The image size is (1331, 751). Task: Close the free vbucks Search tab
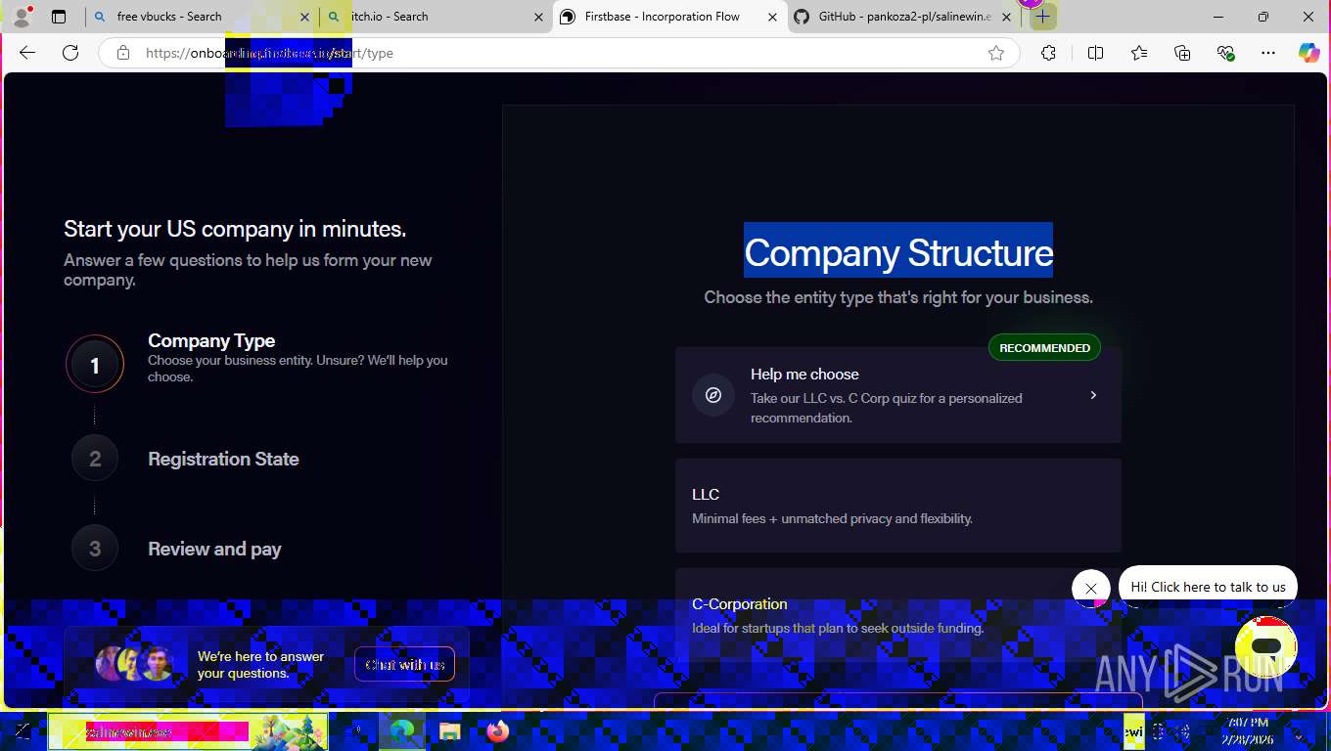click(x=305, y=17)
